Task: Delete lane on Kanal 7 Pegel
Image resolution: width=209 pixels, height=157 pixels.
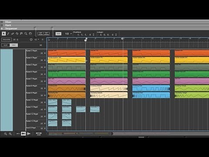Action: [x=45, y=81]
